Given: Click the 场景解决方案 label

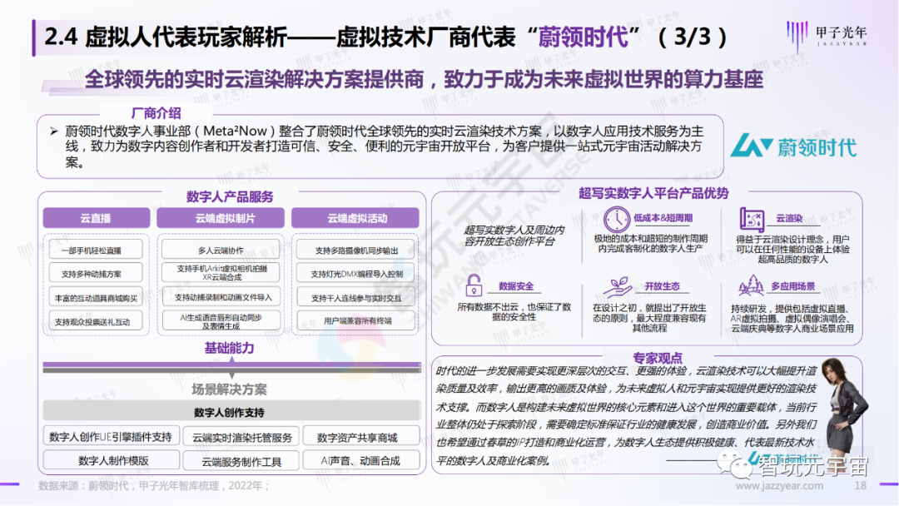Looking at the screenshot, I should [x=230, y=389].
